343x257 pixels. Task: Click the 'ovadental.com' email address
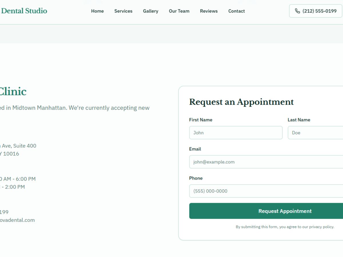pyautogui.click(x=17, y=220)
